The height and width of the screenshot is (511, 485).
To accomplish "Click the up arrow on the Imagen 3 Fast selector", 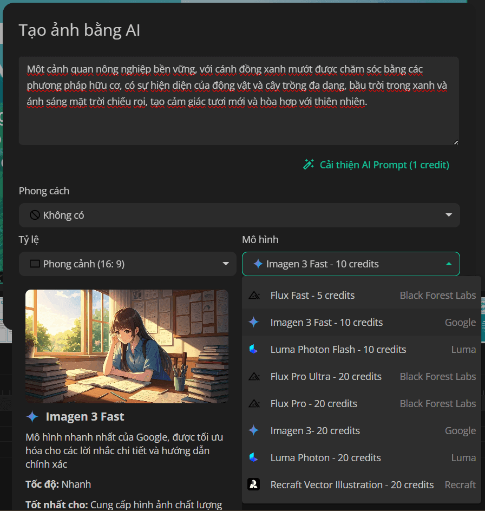I will 449,264.
